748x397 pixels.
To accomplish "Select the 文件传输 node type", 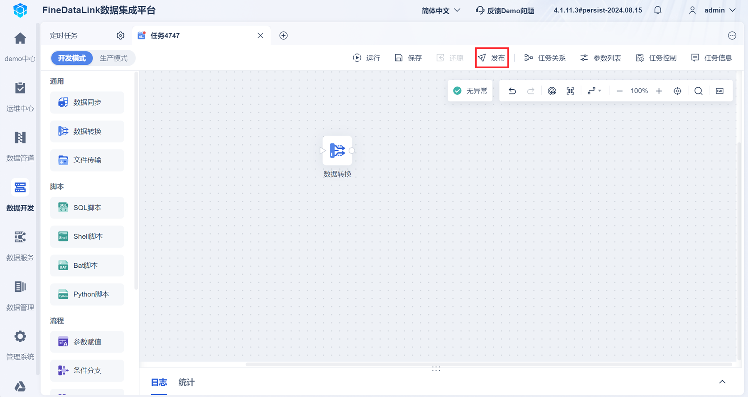I will (x=87, y=160).
